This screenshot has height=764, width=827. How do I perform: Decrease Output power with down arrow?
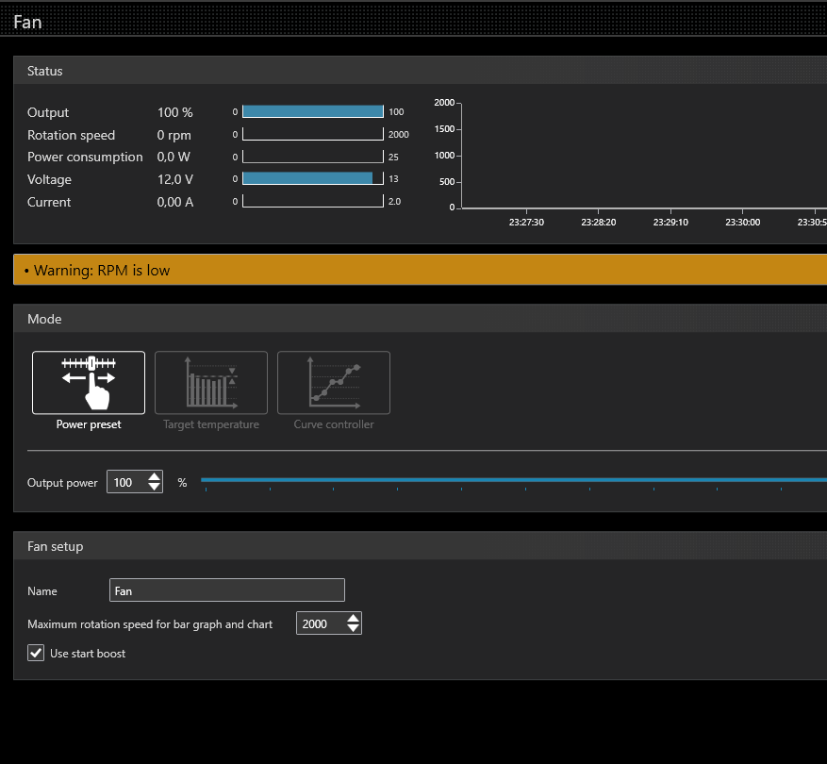coord(155,488)
